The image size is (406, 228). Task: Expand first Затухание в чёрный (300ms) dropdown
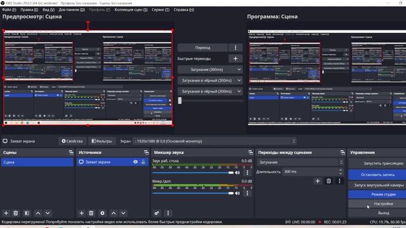point(210,80)
